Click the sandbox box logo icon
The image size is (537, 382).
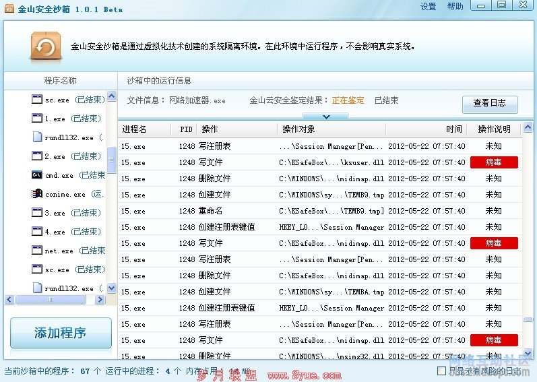[x=46, y=46]
